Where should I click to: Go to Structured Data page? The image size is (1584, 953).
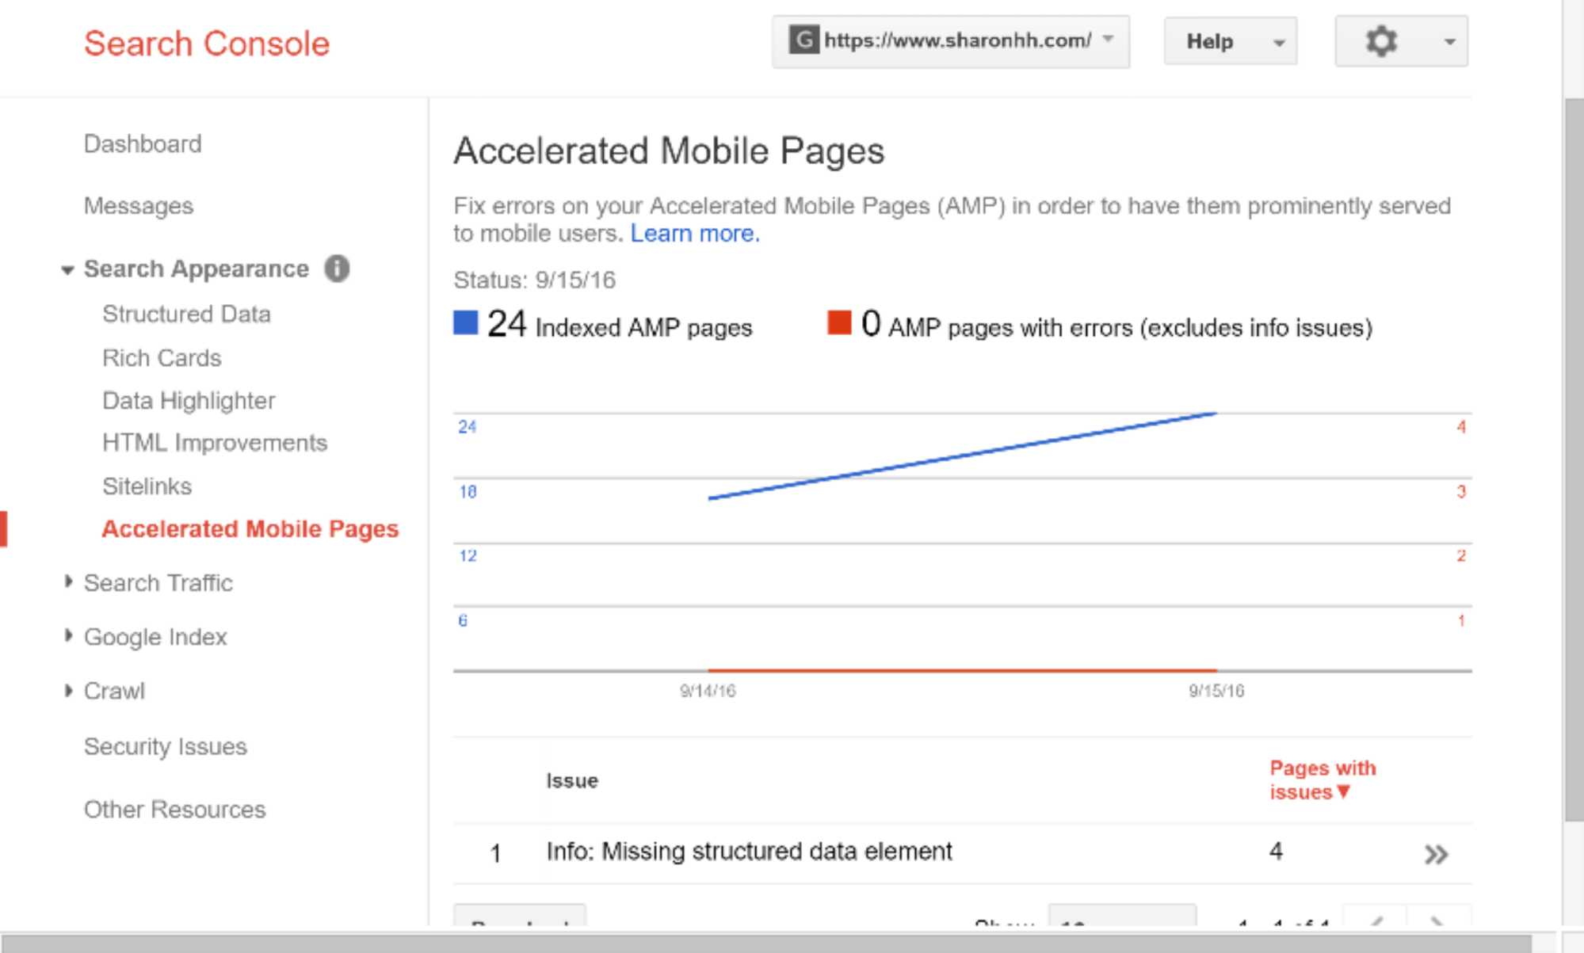click(186, 314)
